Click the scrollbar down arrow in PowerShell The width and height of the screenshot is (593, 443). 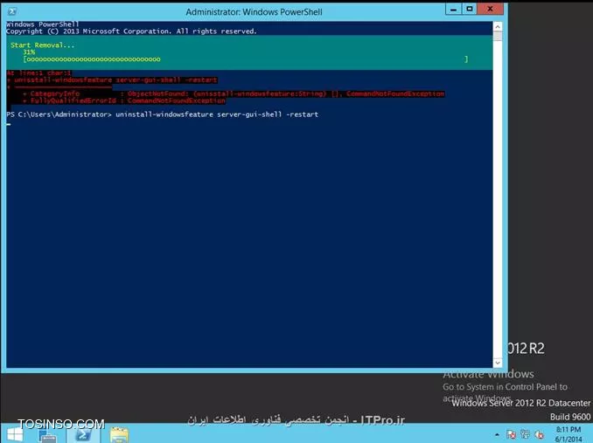point(498,363)
